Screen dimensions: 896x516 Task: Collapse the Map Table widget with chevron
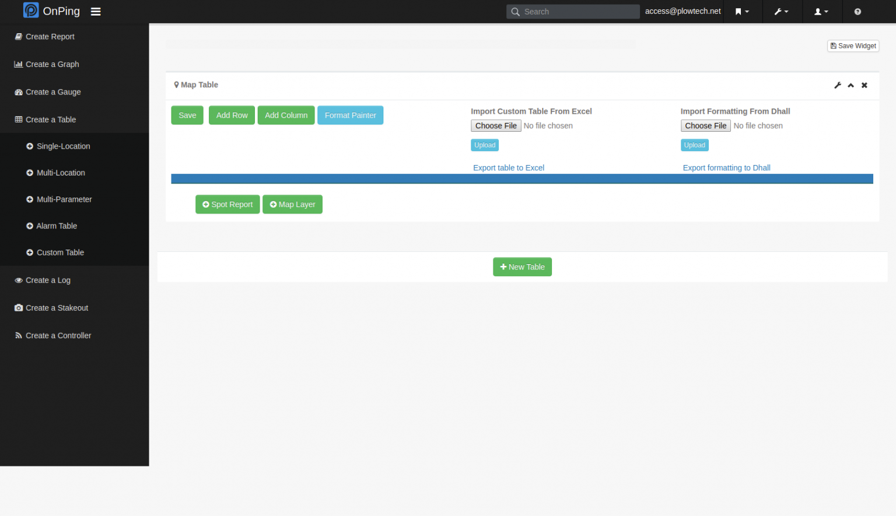[x=850, y=85]
